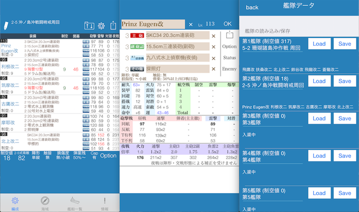Load 第3艦隊 fleet data
The width and height of the screenshot is (359, 212).
pyautogui.click(x=319, y=119)
